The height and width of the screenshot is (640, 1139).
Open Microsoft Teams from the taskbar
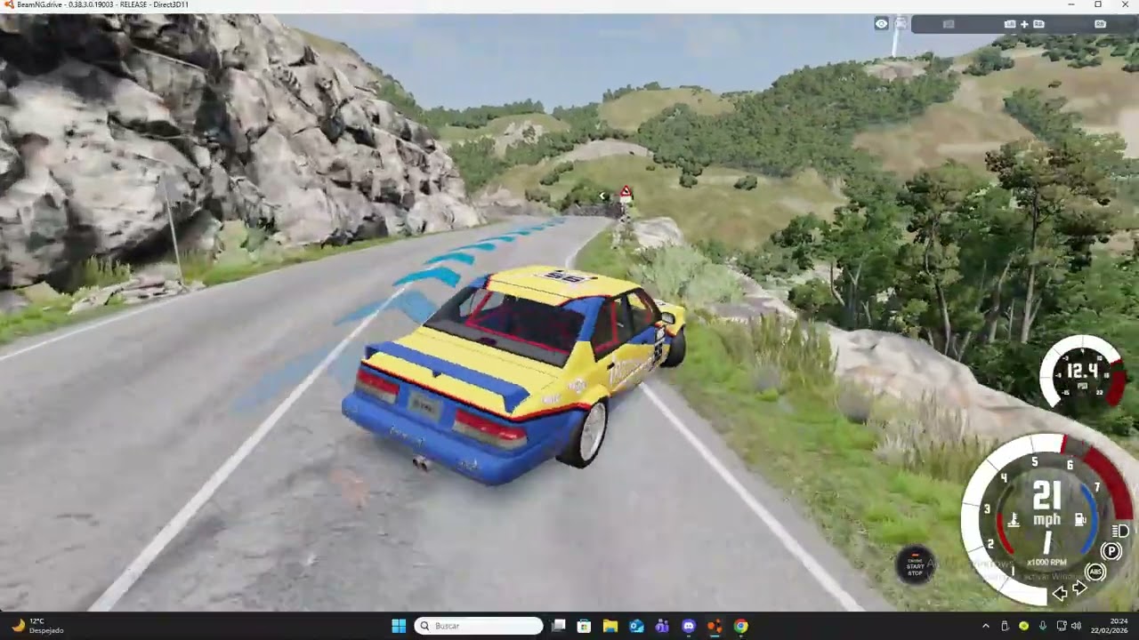coord(662,626)
